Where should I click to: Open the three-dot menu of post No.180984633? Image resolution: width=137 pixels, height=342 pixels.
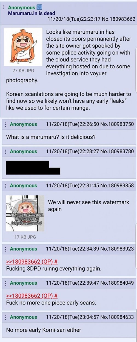(x=6, y=317)
